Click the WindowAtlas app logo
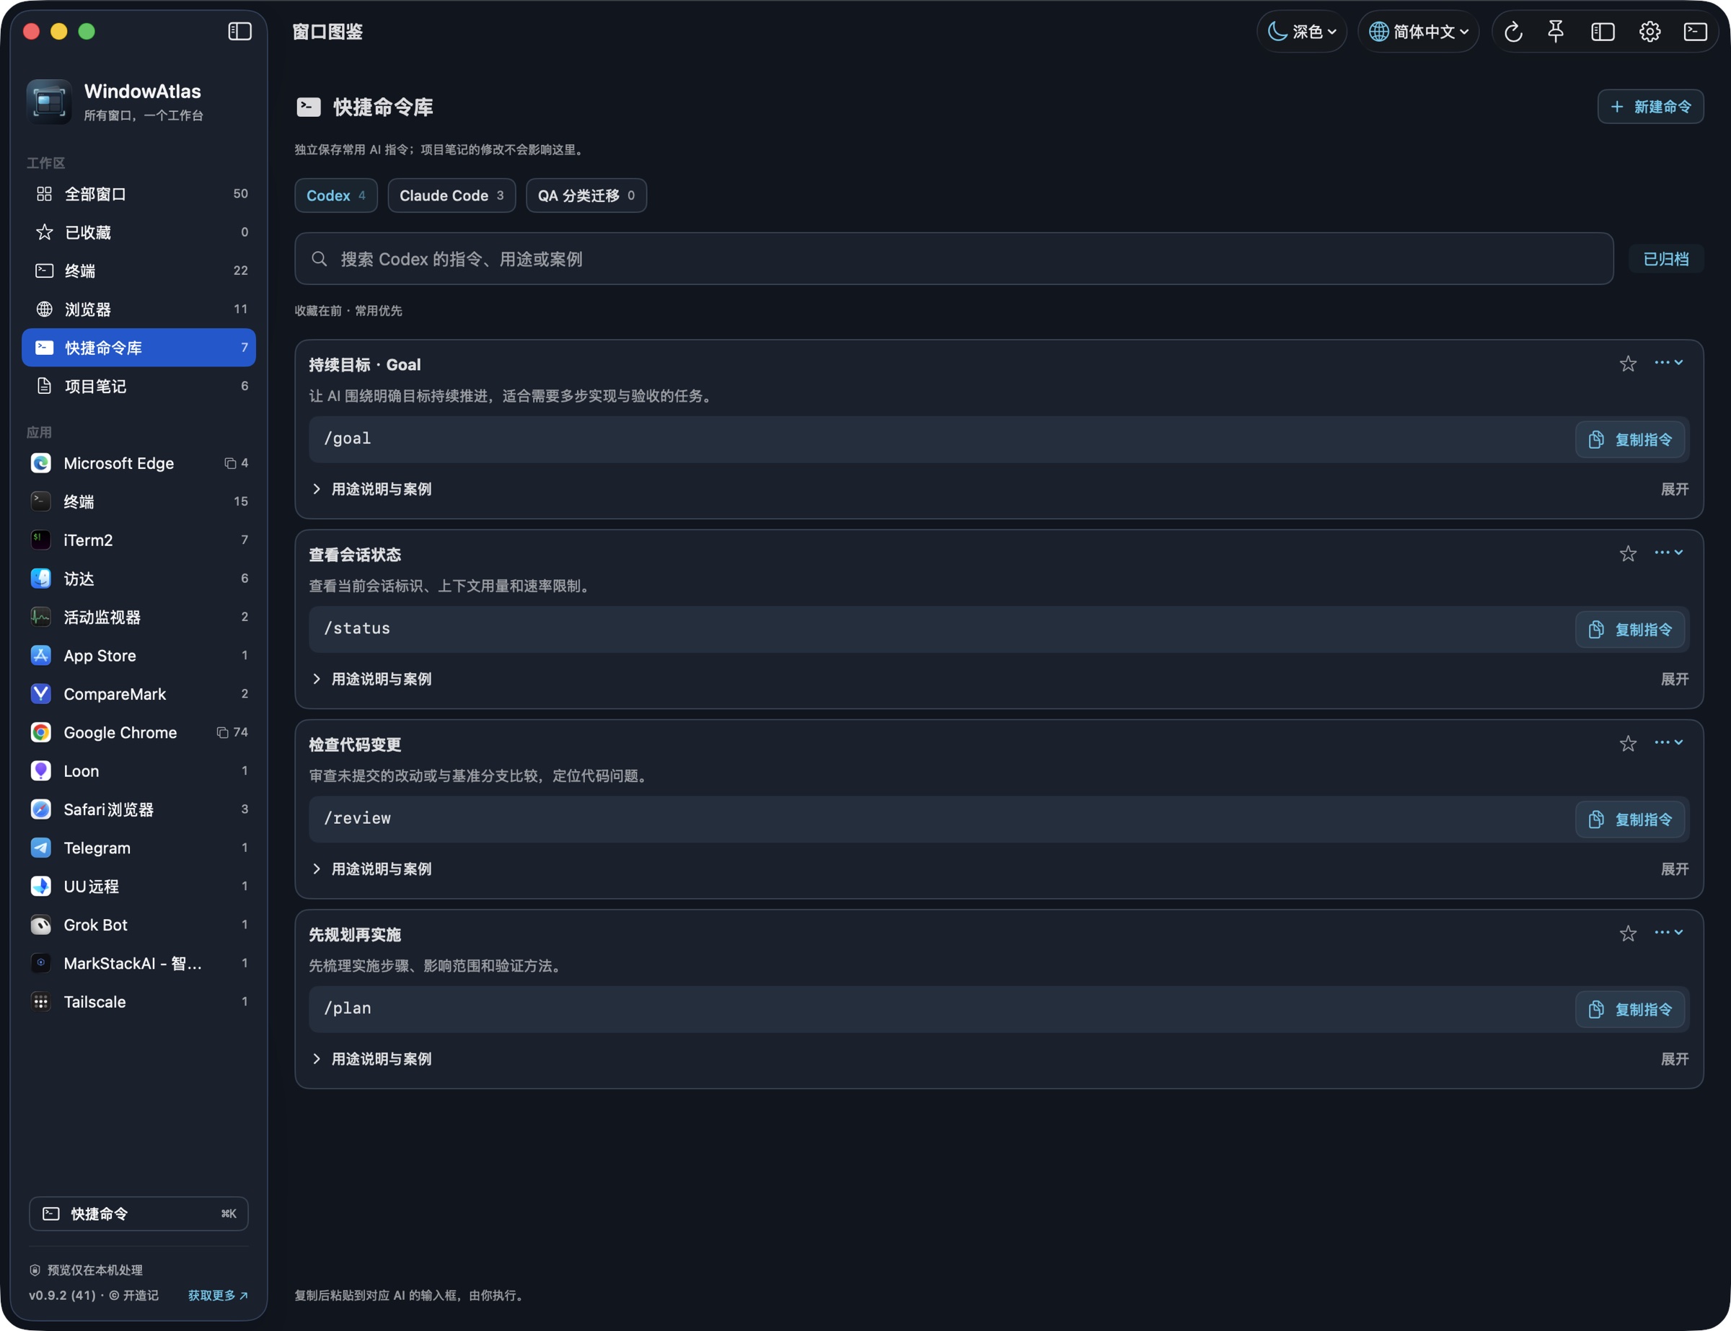Screen dimensions: 1731x1331 click(49, 102)
